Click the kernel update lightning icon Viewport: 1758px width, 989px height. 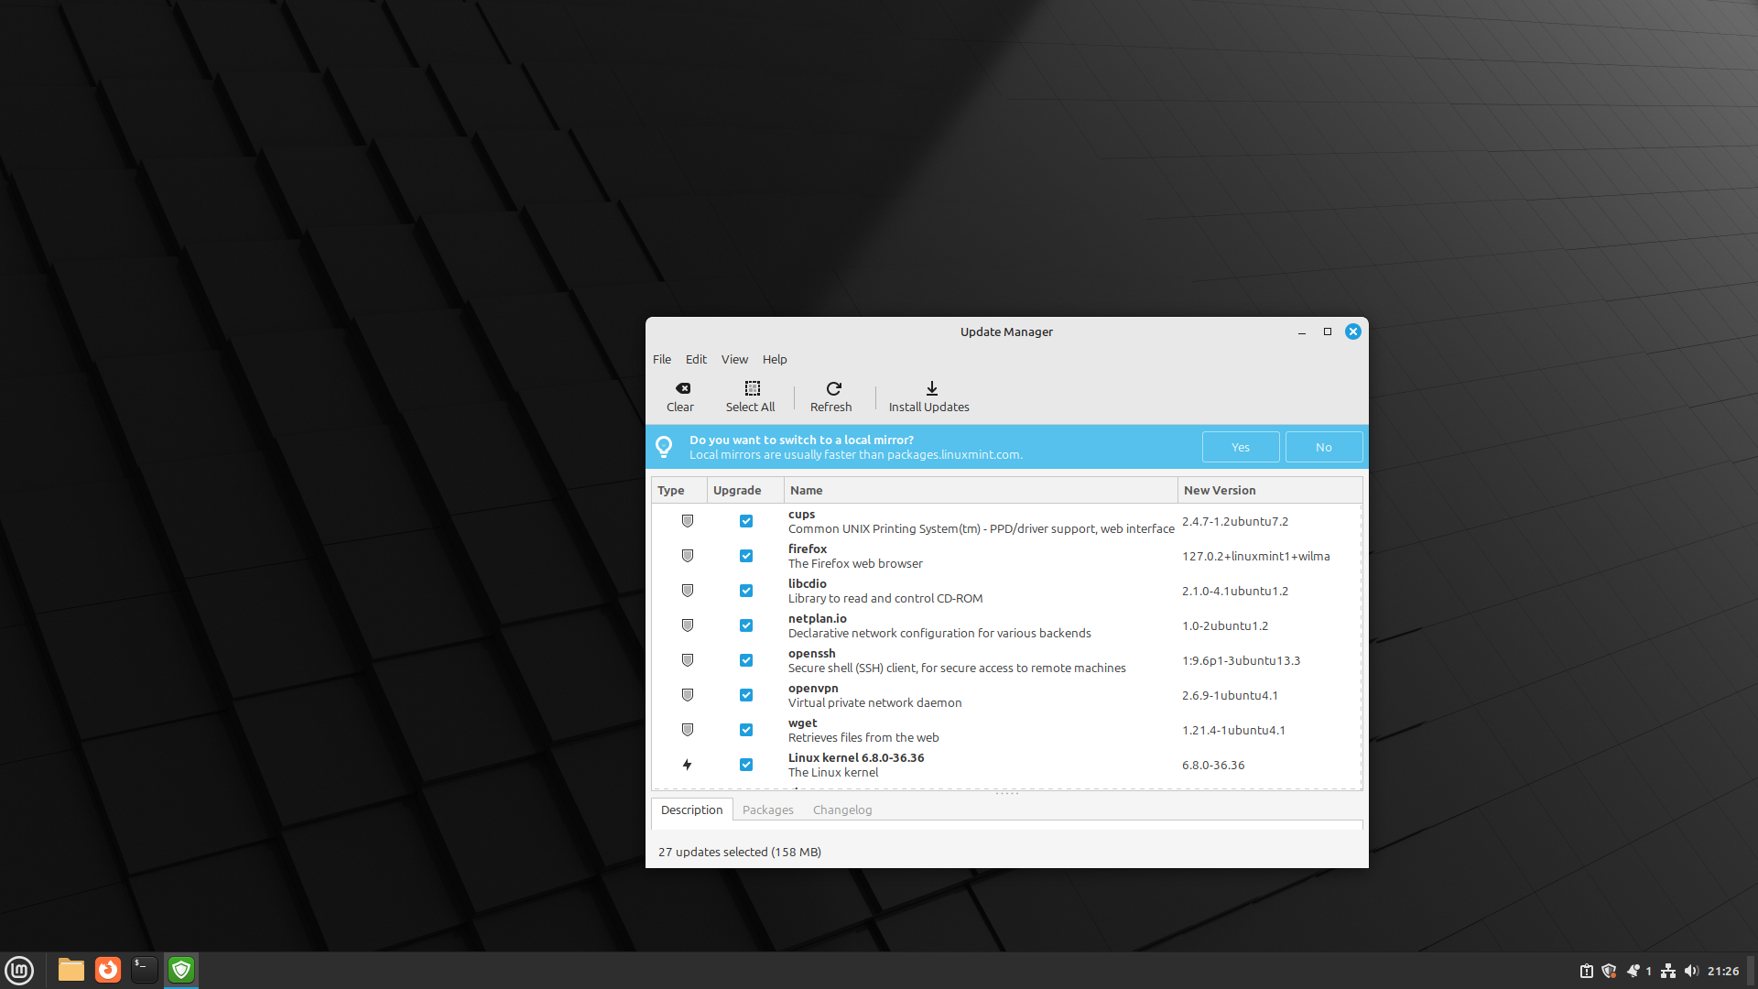click(x=687, y=765)
